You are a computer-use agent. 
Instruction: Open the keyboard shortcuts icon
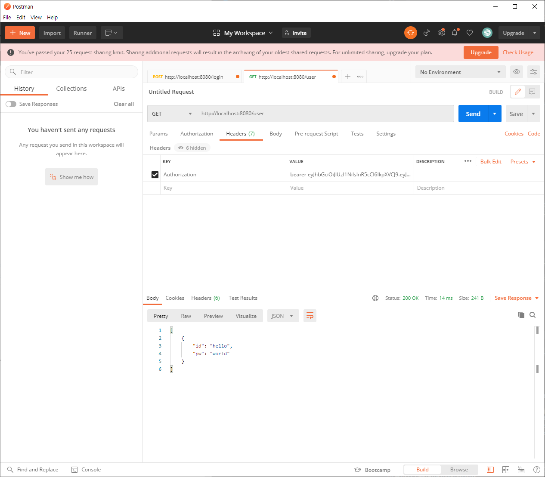coord(521,470)
